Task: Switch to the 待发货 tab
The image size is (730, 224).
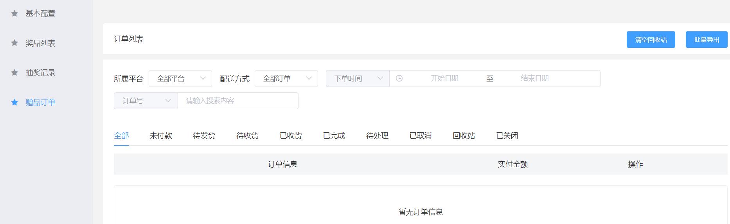Action: [x=204, y=135]
